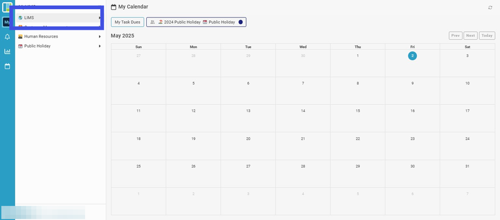Click the globe icon beside LIMS
The width and height of the screenshot is (500, 220).
point(21,18)
